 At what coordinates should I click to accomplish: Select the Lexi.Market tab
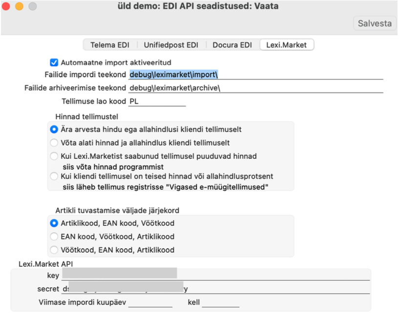(x=287, y=45)
